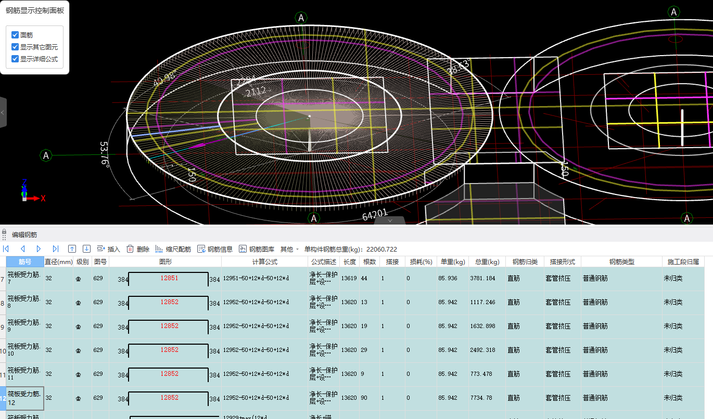This screenshot has height=419, width=713.
Task: Toggle the 面筋 checkbox
Action: pos(15,35)
